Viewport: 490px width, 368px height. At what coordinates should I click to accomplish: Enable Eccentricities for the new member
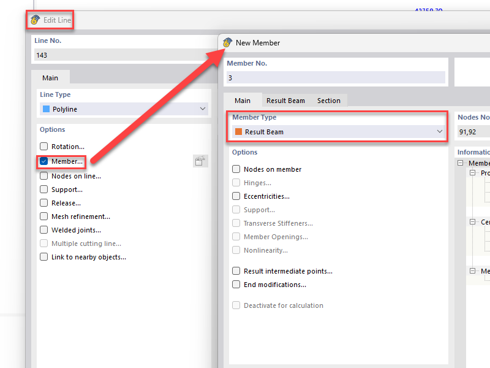coord(236,196)
